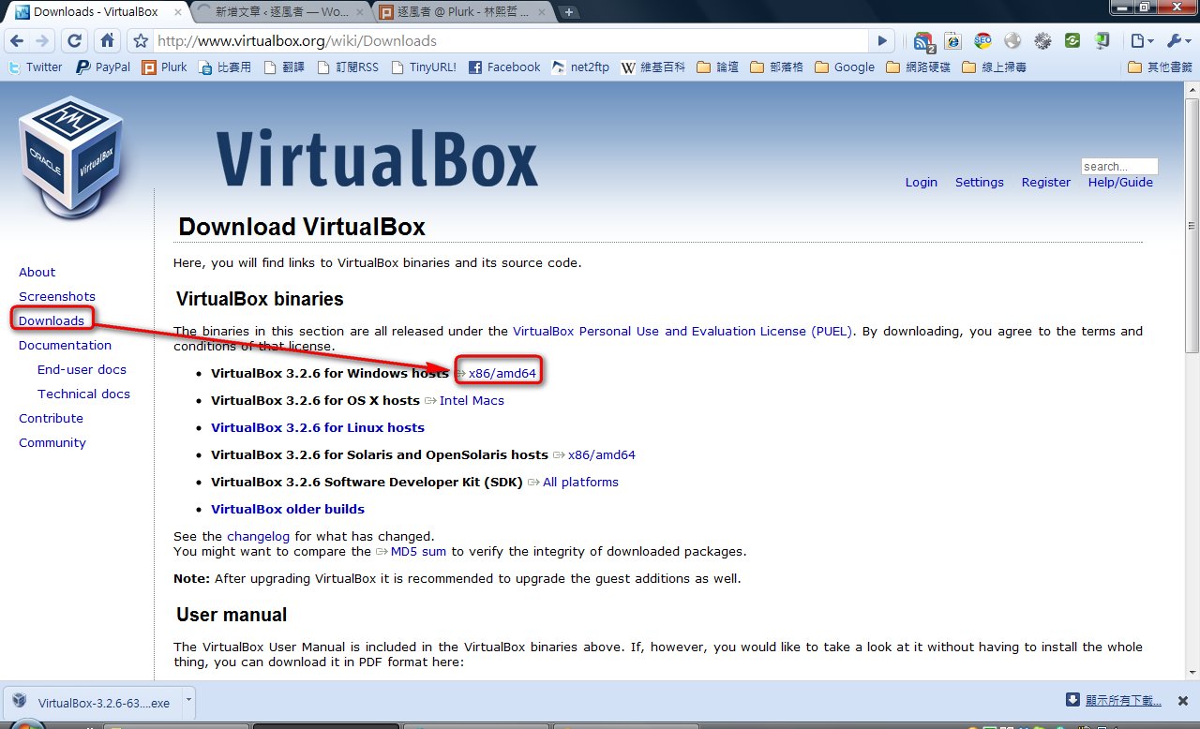The image size is (1200, 729).
Task: Open the 訂閱RSS bookmark
Action: point(348,67)
